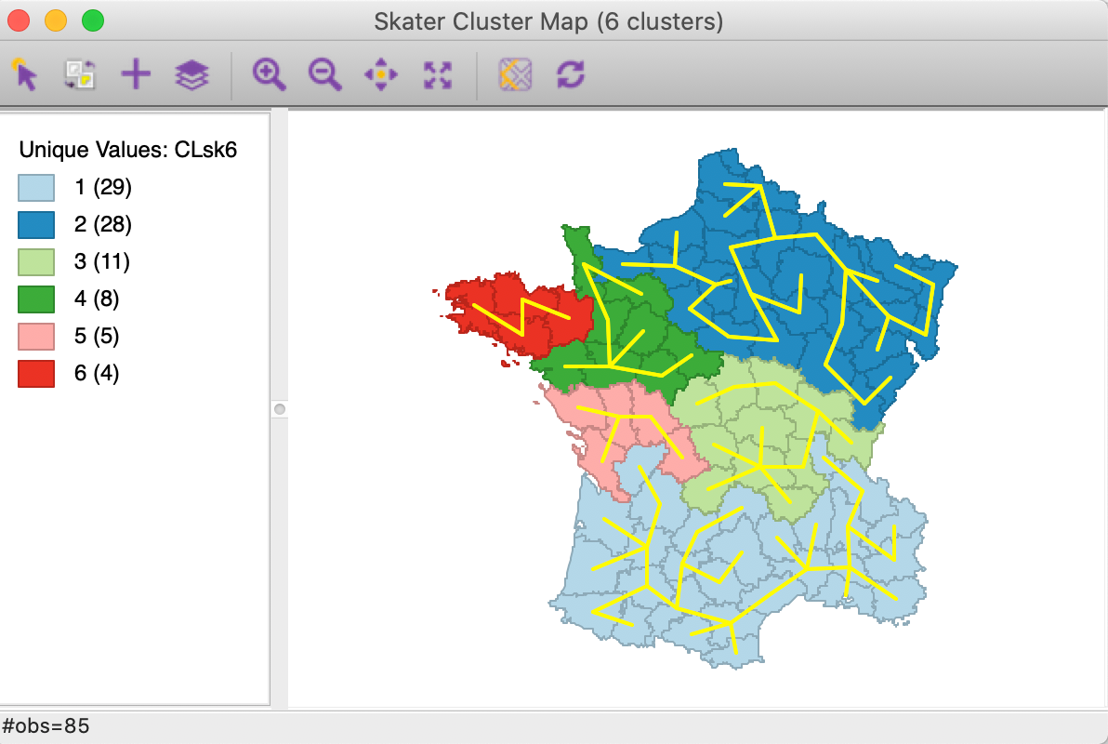Select legend label '4 (8)'
Viewport: 1108px width, 744px height.
97,299
